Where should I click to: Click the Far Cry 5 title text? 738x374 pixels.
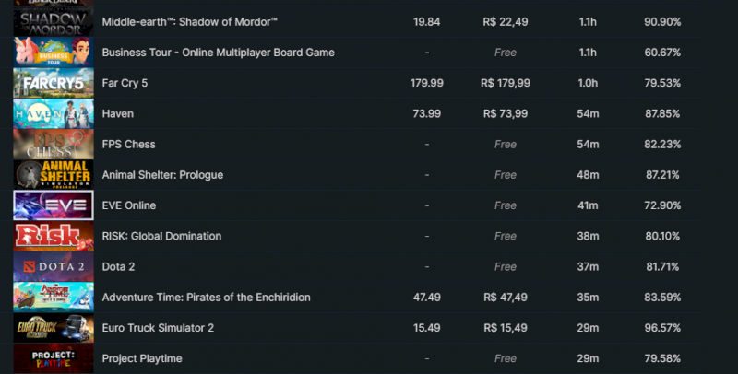coord(125,83)
